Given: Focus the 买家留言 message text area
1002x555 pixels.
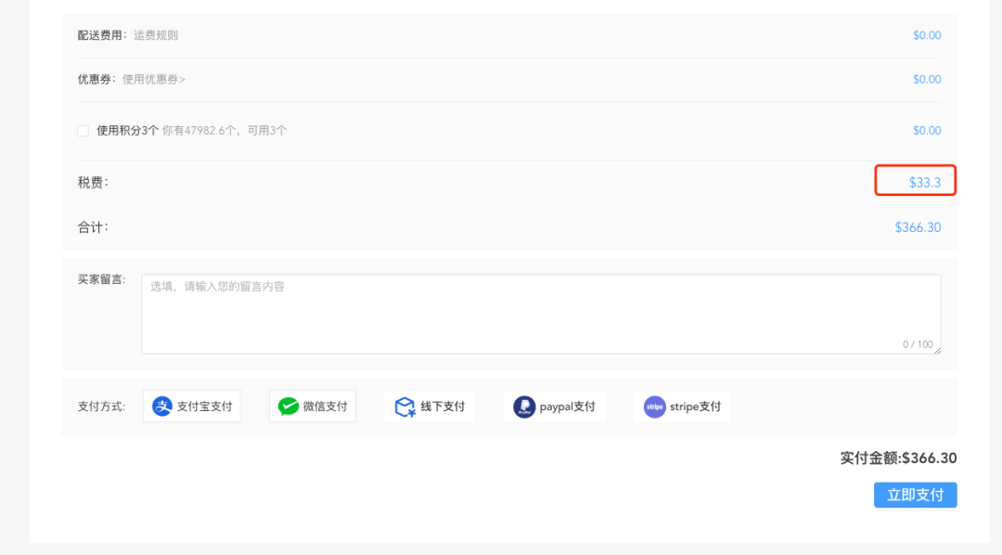Looking at the screenshot, I should click(x=540, y=313).
